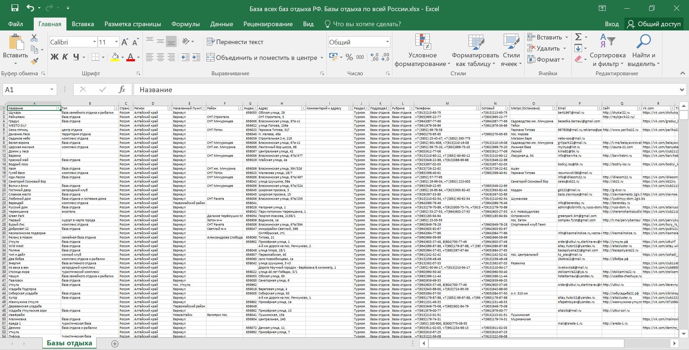Open the Вставка ribbon tab
Viewport: 689px width, 350px height.
(x=83, y=24)
